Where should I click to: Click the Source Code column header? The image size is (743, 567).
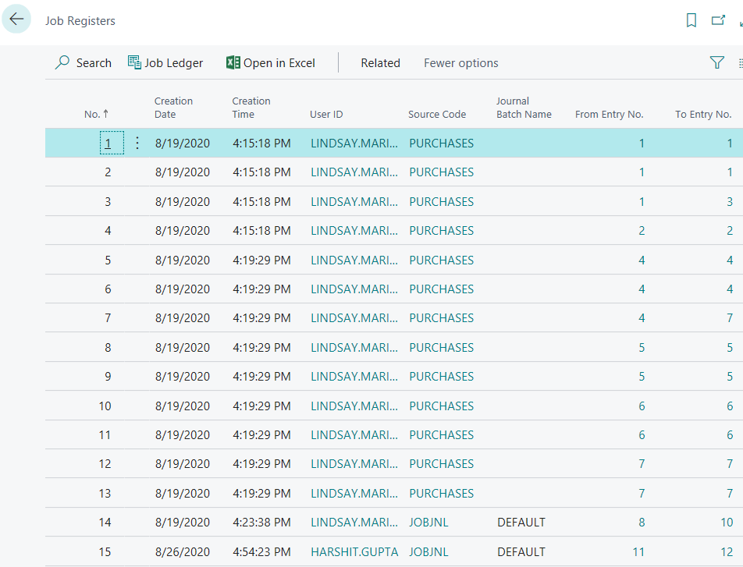tap(436, 114)
